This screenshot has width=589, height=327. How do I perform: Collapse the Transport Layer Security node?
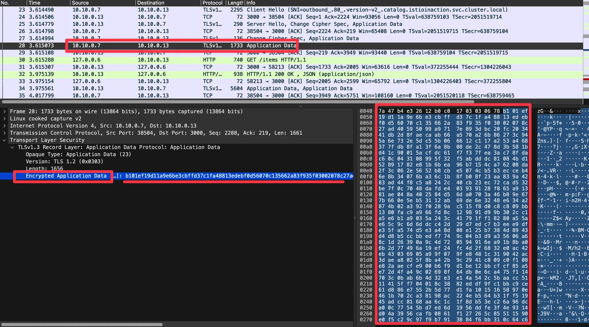[x=4, y=140]
